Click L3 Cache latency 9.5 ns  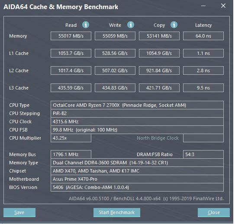click(203, 88)
